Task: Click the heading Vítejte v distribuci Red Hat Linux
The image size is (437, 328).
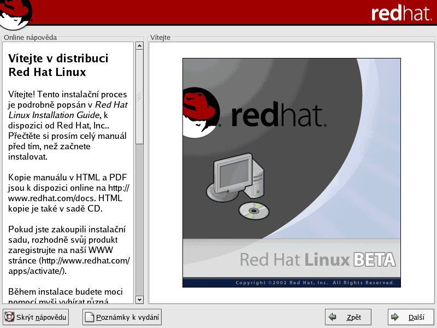Action: point(58,65)
